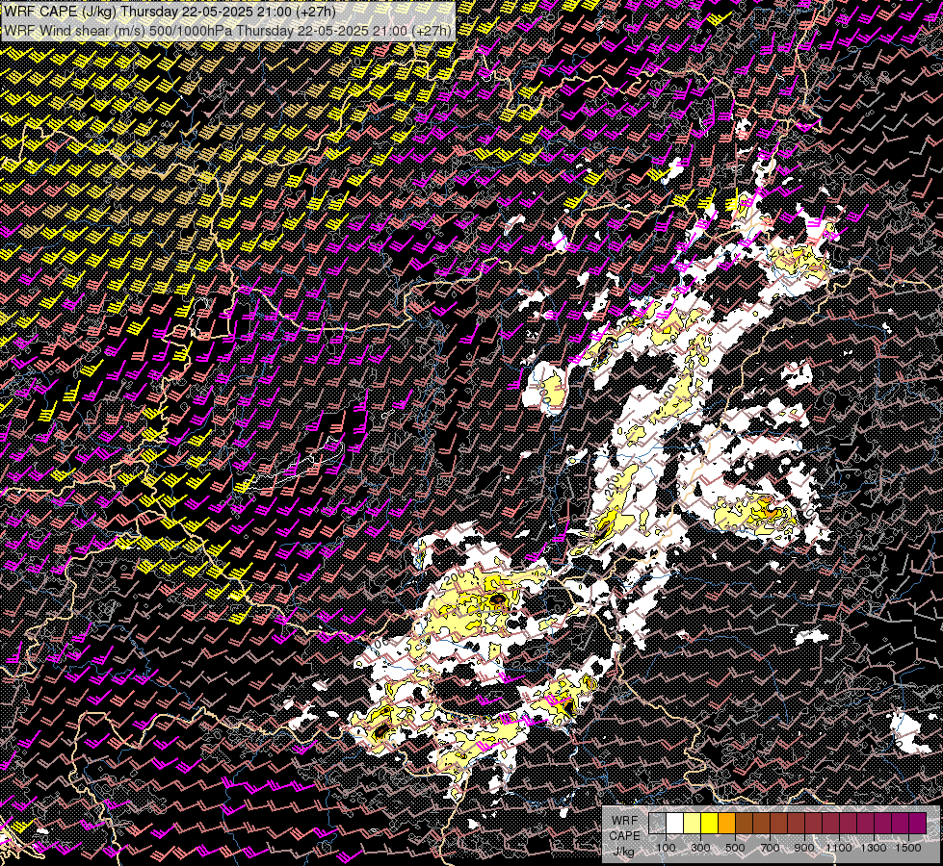Click the pale yellow CAPE legend swatch
The image size is (943, 866).
[693, 824]
